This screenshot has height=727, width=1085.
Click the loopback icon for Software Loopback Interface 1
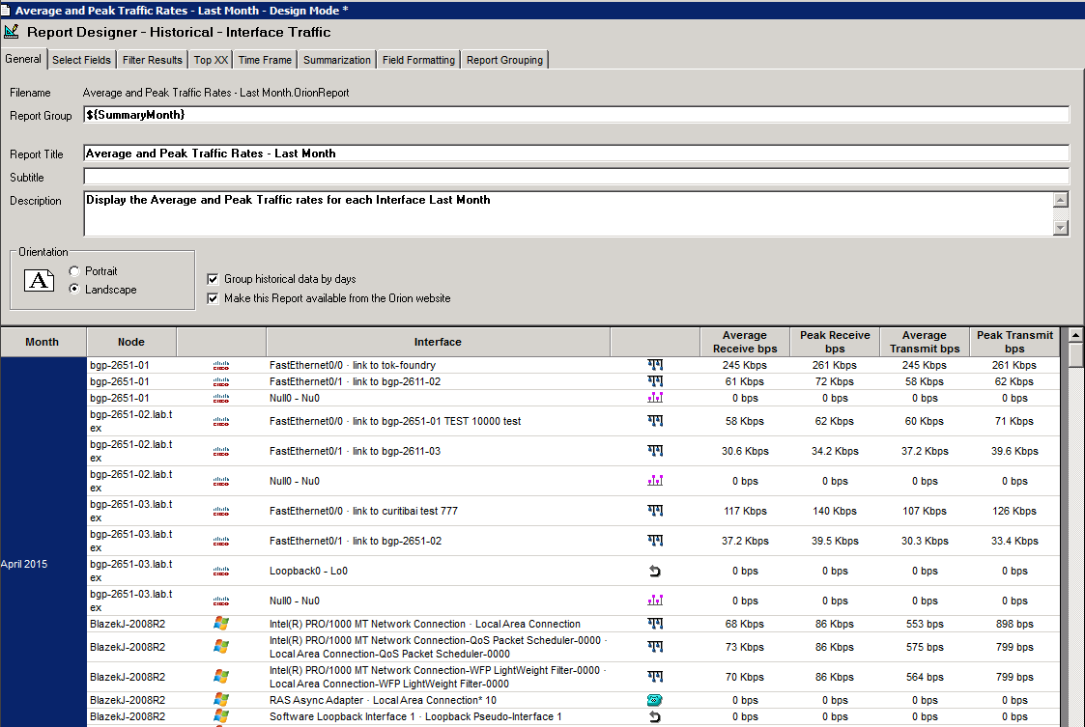coord(655,716)
